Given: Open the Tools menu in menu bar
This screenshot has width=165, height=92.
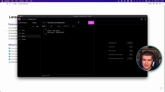Looking at the screenshot, I should coord(27,1).
